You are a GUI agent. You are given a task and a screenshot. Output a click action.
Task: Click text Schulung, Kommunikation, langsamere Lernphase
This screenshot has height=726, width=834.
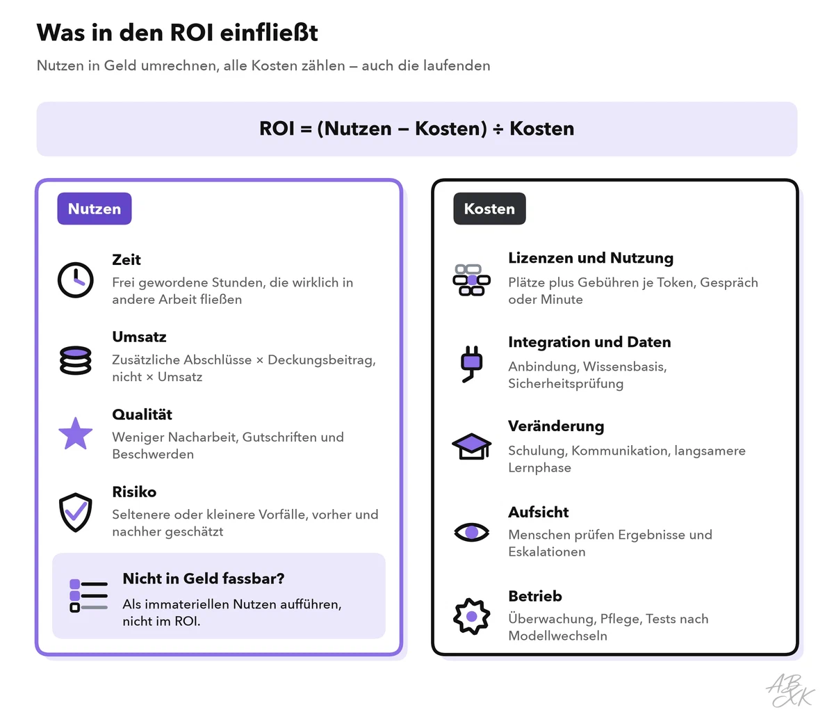pyautogui.click(x=627, y=459)
